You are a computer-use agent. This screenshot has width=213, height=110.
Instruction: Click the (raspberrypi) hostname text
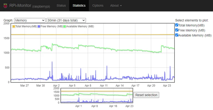(x=41, y=6)
